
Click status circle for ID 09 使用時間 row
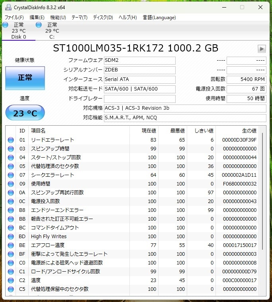[11, 184]
